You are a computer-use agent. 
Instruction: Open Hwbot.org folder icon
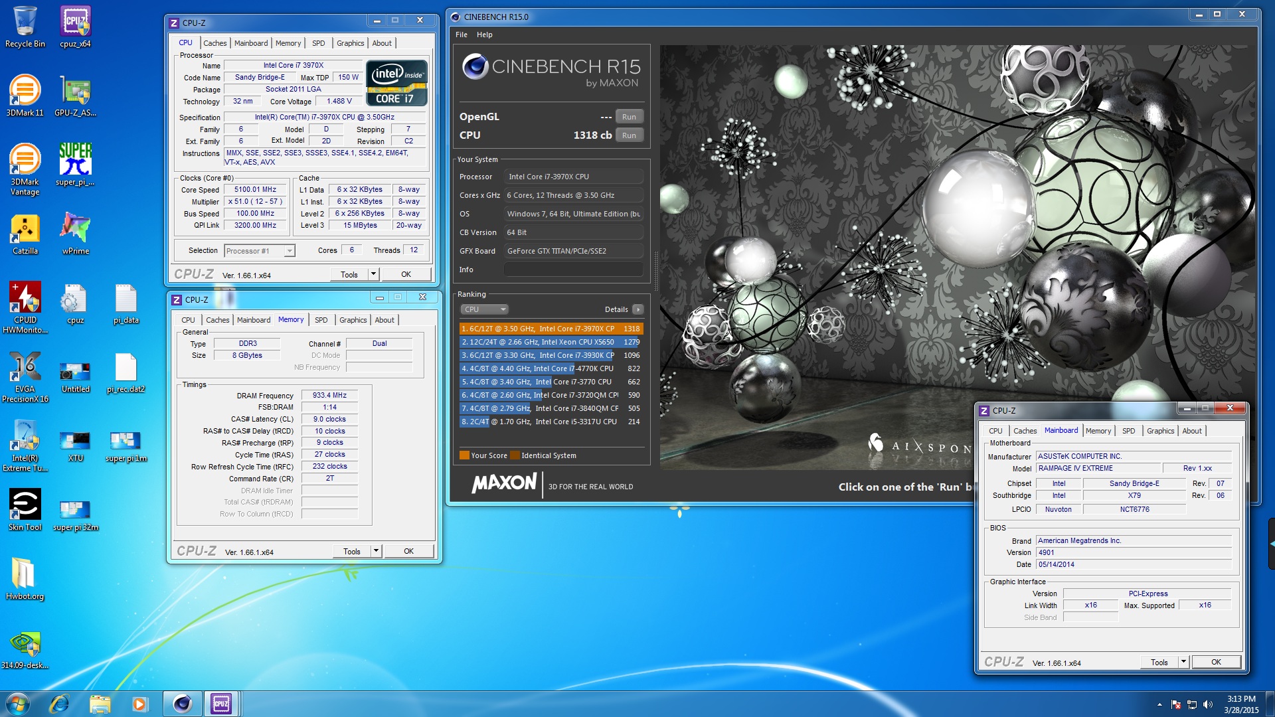(25, 580)
